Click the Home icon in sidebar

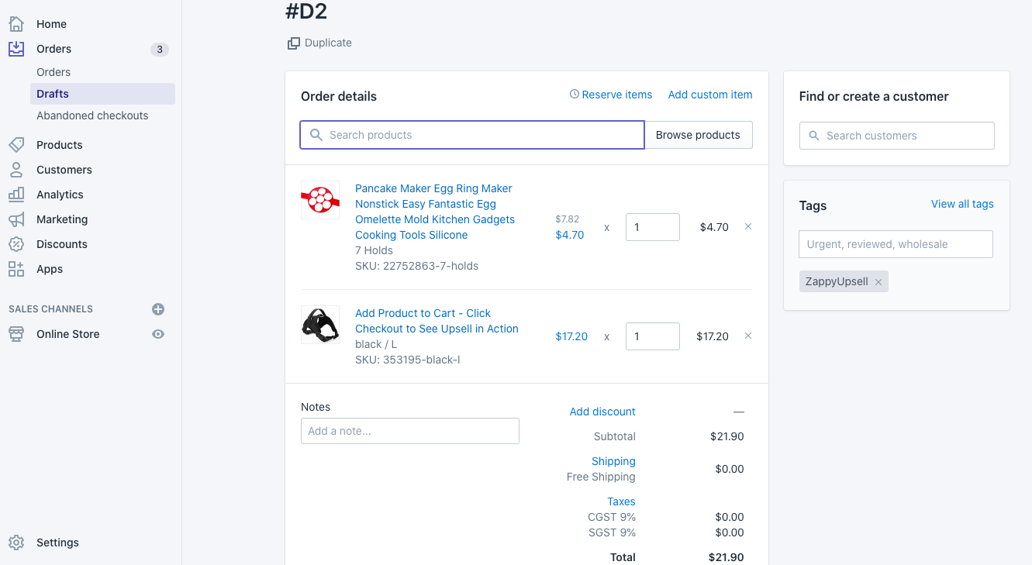pos(16,24)
